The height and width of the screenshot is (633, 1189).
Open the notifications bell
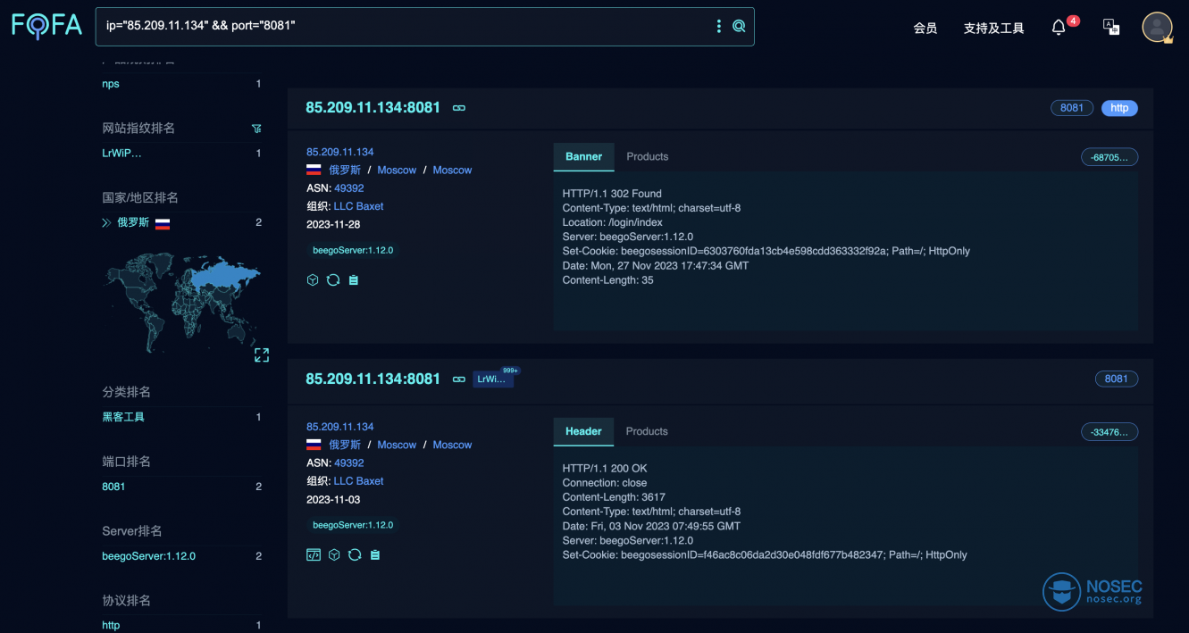(1059, 28)
